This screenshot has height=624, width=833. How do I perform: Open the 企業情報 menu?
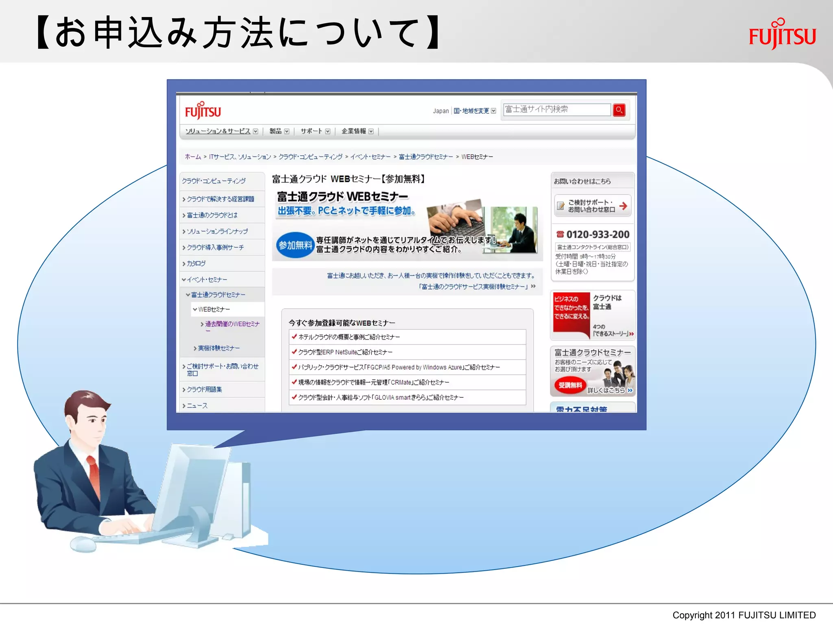tap(353, 131)
